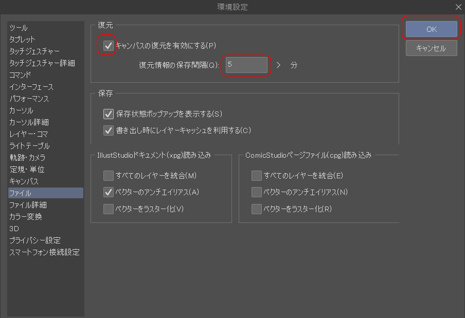Close the 環境設定 dialog with X

pyautogui.click(x=458, y=7)
